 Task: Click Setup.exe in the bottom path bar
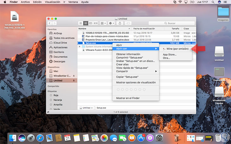[x=100, y=108]
